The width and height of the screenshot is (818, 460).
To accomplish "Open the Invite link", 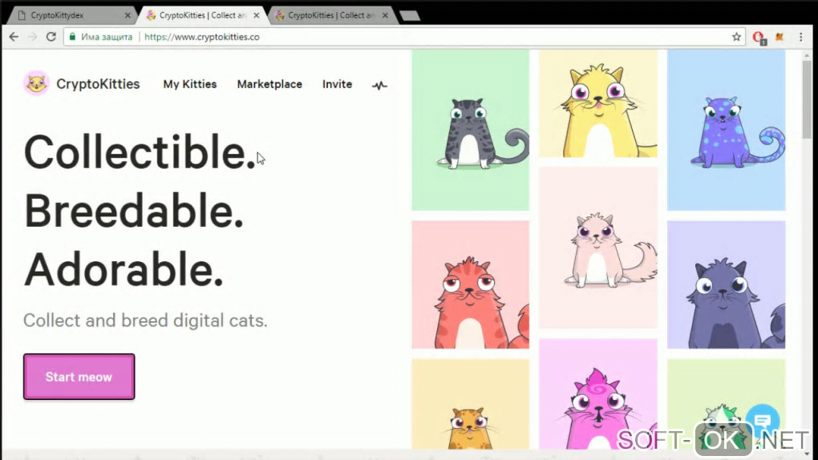I will (x=337, y=84).
